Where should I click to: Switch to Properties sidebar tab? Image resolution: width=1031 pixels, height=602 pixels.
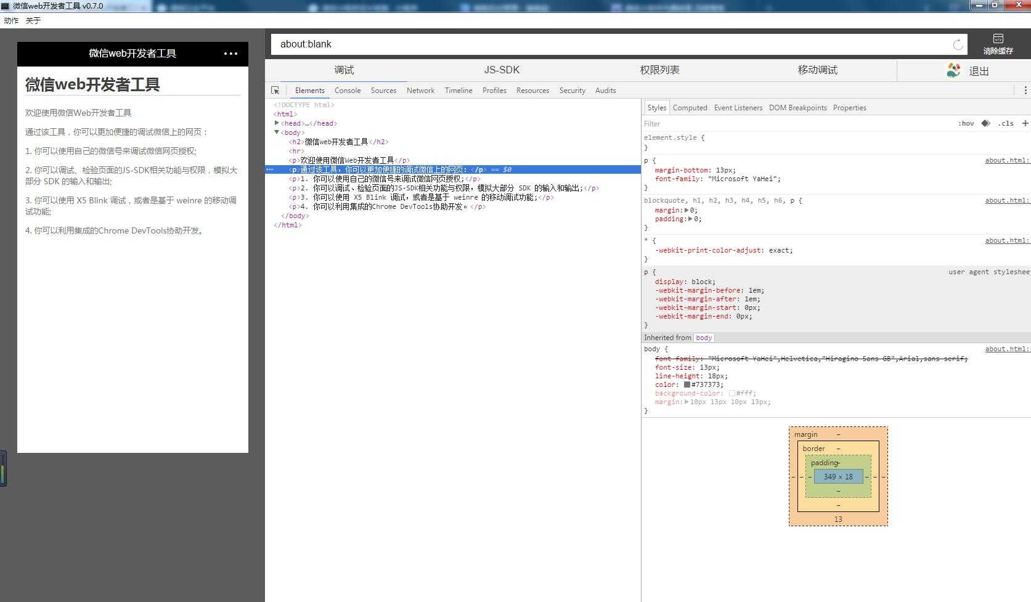point(849,108)
